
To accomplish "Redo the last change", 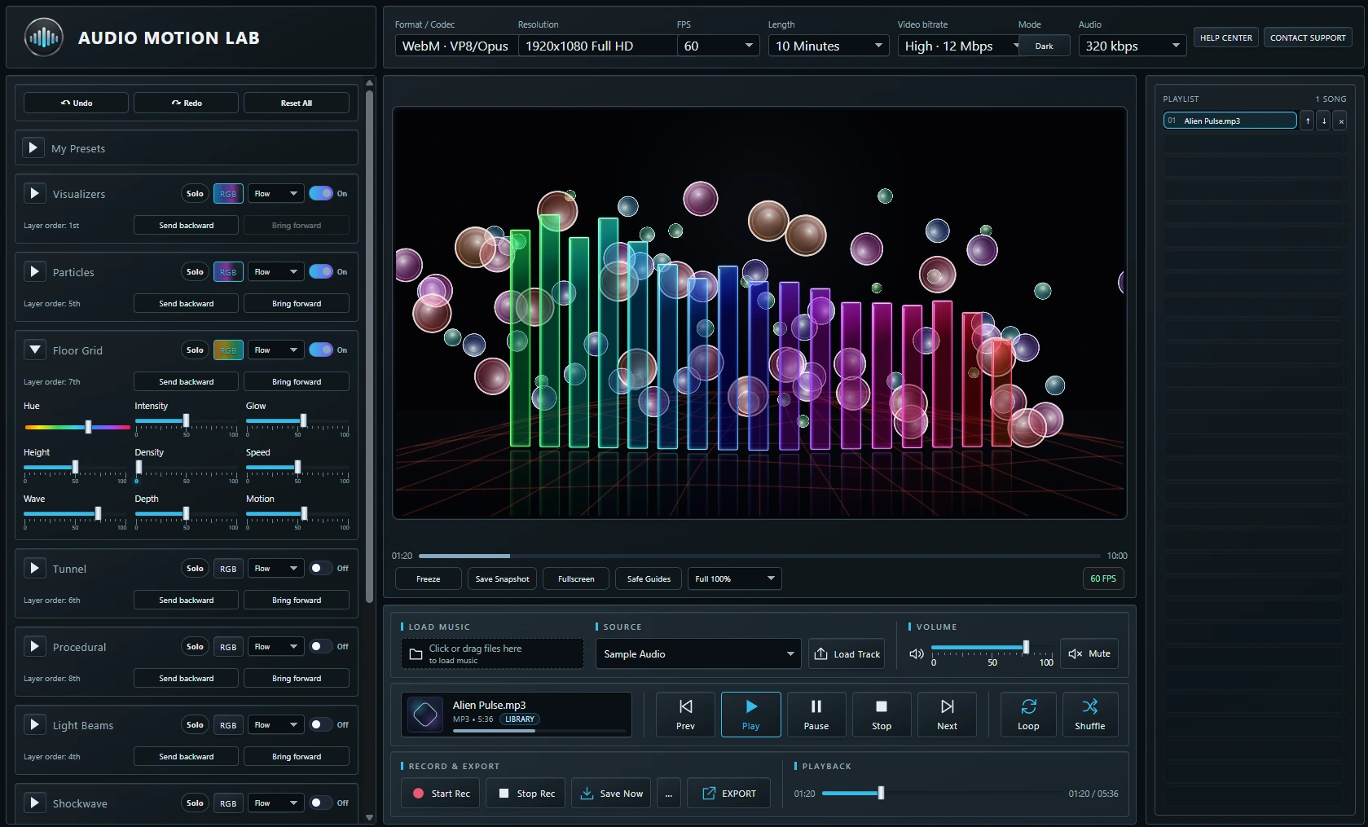I will coord(187,103).
